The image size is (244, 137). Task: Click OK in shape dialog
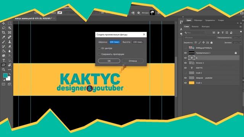click(x=109, y=61)
